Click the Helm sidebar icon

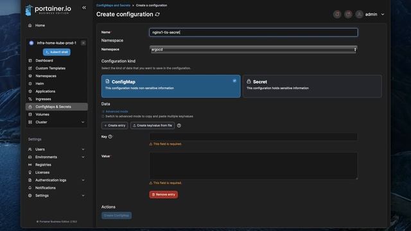pyautogui.click(x=30, y=83)
